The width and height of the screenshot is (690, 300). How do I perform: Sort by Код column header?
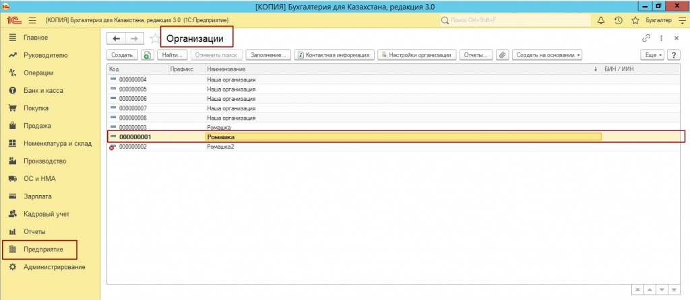(x=137, y=69)
